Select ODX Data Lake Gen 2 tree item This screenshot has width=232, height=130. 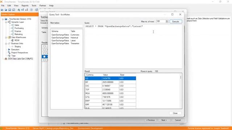20,59
